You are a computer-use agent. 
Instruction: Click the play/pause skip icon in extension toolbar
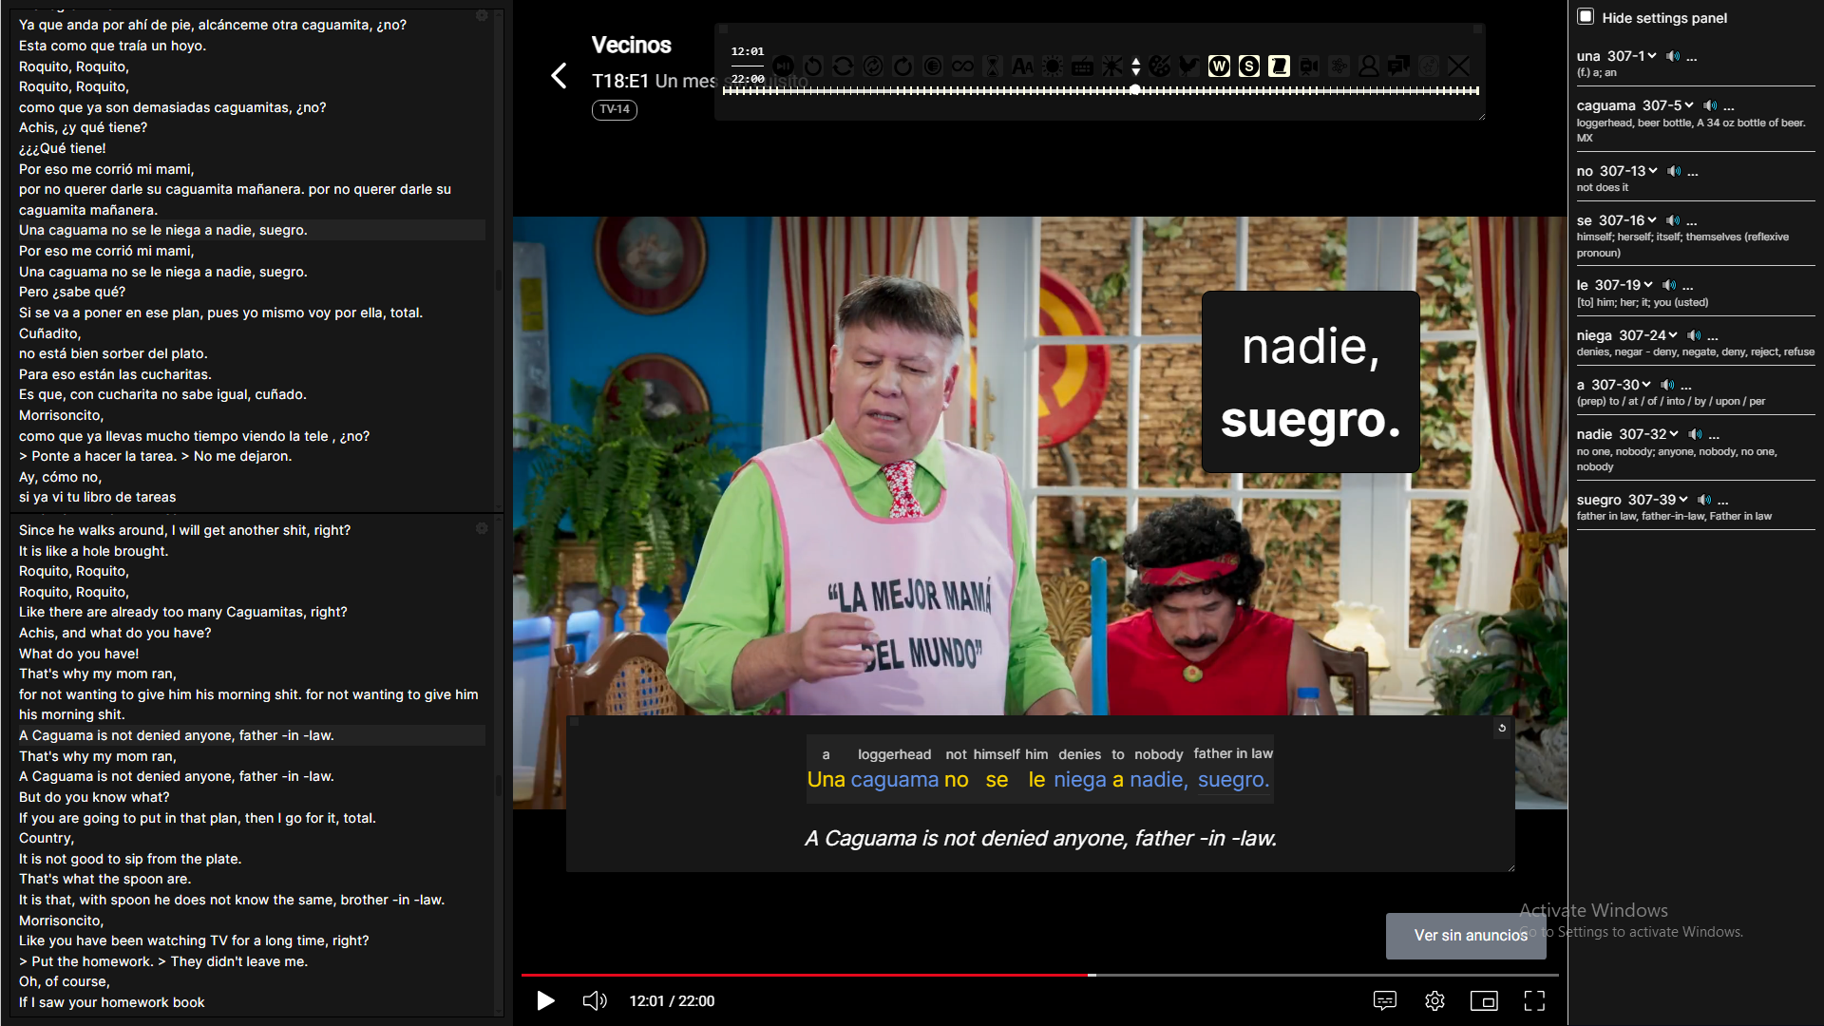click(783, 66)
